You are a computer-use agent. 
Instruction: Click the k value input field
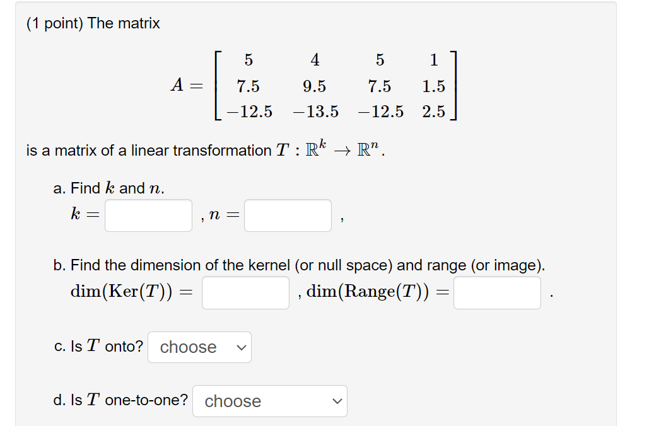pos(148,216)
